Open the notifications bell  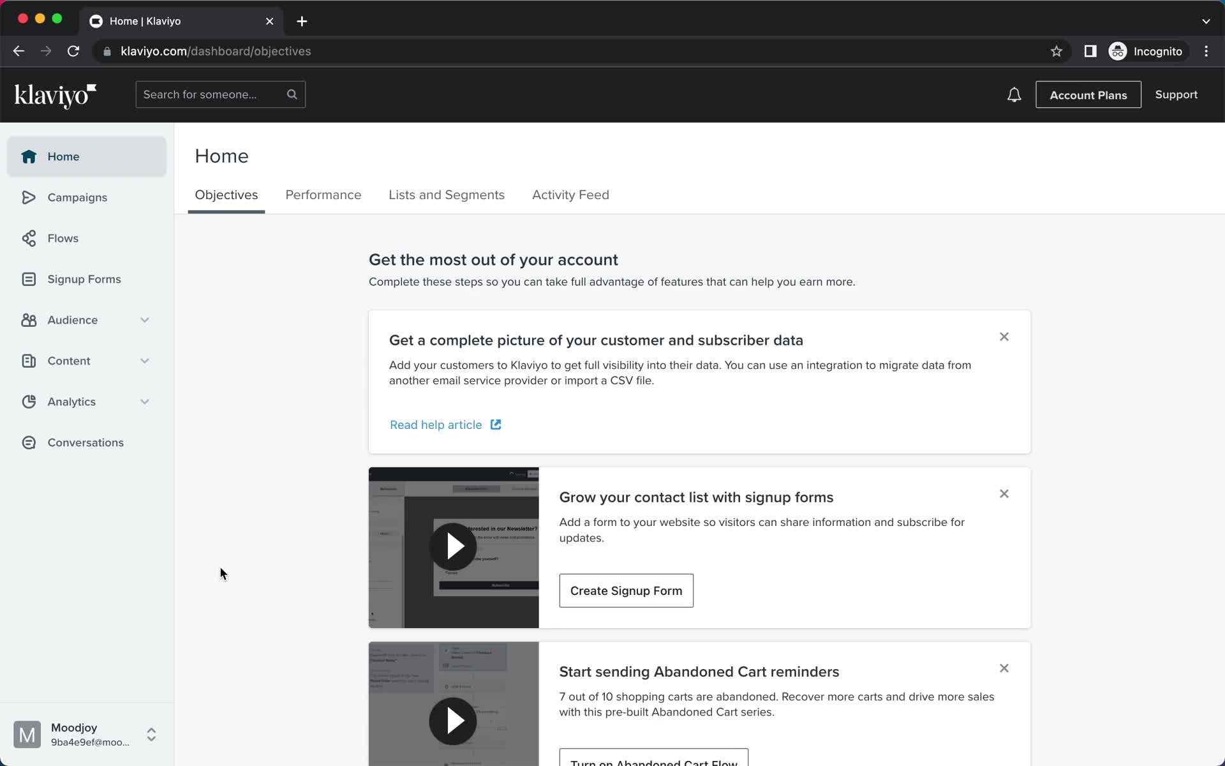(x=1014, y=95)
